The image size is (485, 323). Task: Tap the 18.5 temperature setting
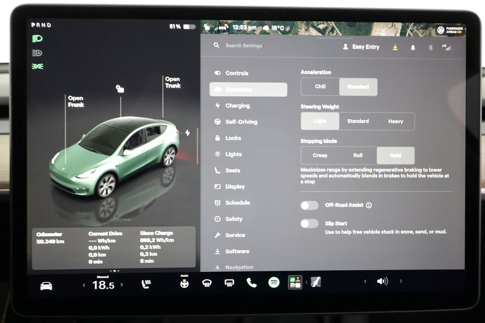pyautogui.click(x=103, y=285)
